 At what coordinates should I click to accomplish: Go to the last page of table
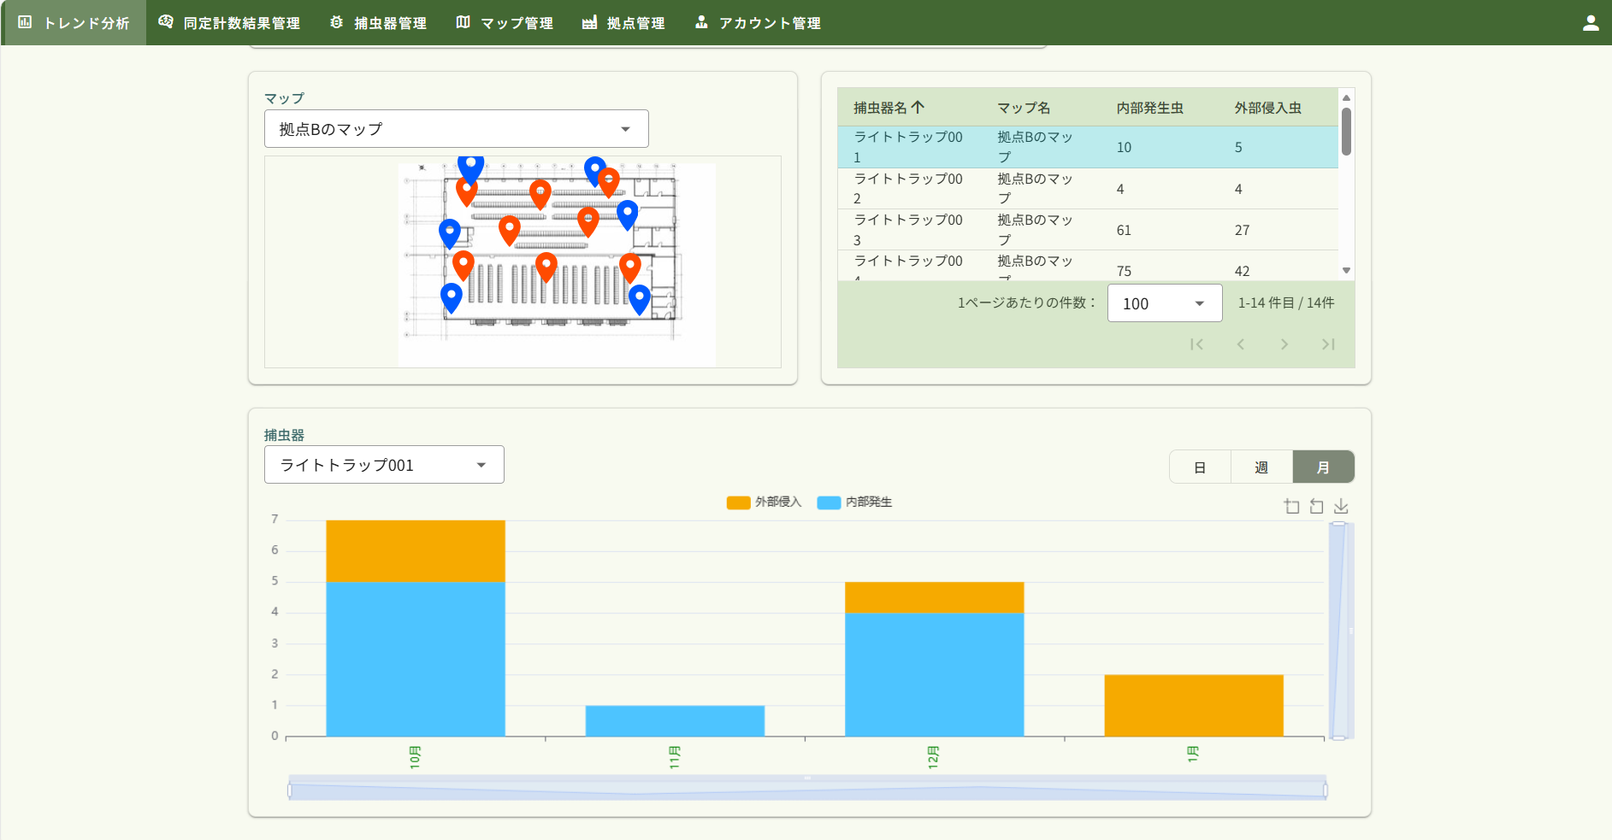coord(1327,344)
